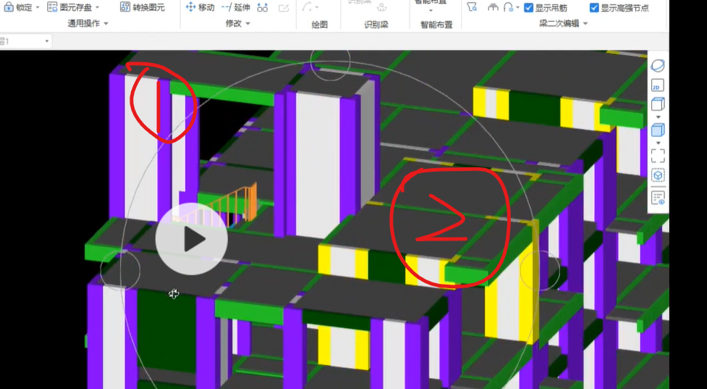Expand the 修改 group dropdown
The width and height of the screenshot is (707, 389).
tap(247, 23)
